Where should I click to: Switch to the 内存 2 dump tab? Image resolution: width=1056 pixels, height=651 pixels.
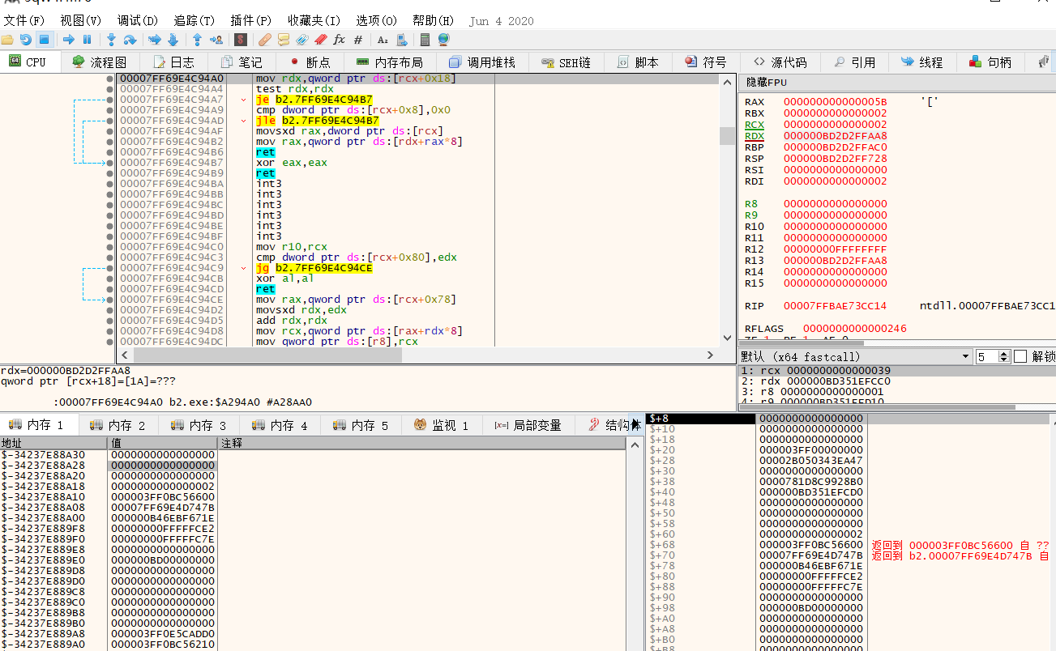click(x=118, y=425)
